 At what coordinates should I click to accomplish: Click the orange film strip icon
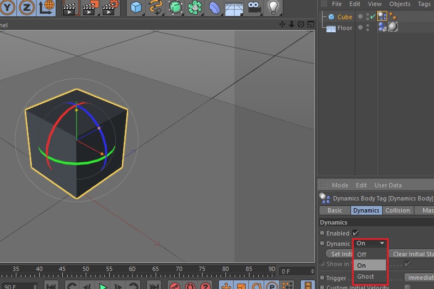(308, 285)
